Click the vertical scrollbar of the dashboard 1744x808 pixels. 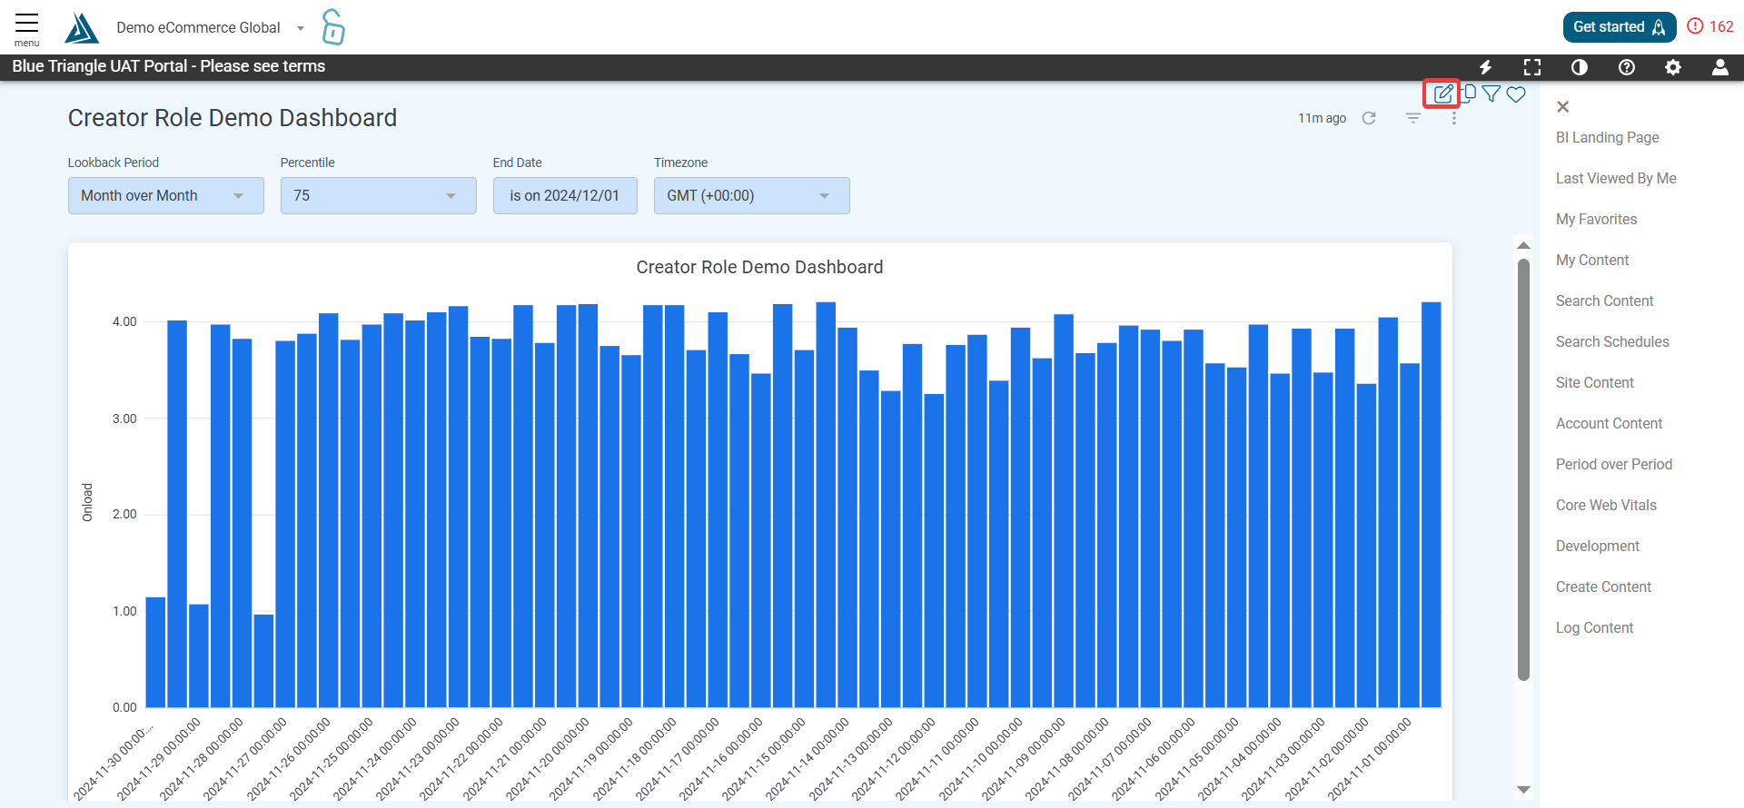[x=1523, y=469]
